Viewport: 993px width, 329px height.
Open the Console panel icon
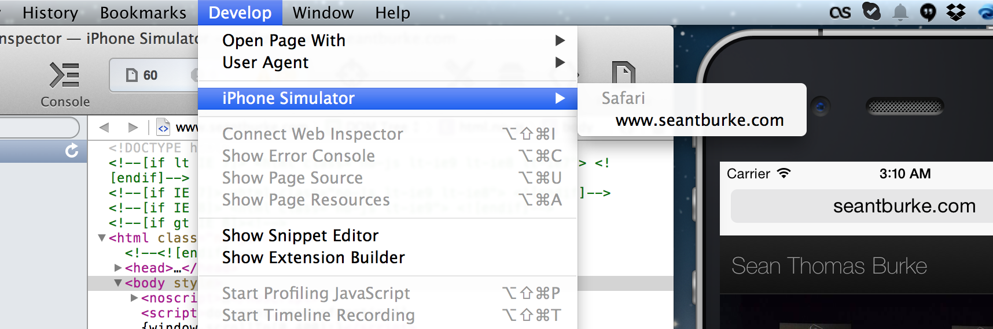pyautogui.click(x=64, y=75)
